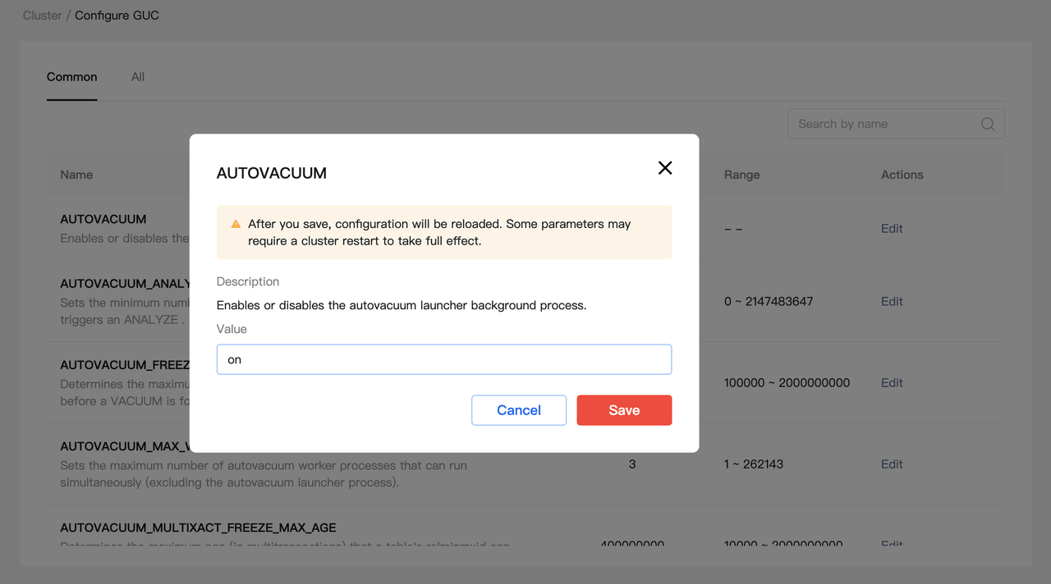The height and width of the screenshot is (584, 1051).
Task: Open the All tab
Action: [x=138, y=77]
